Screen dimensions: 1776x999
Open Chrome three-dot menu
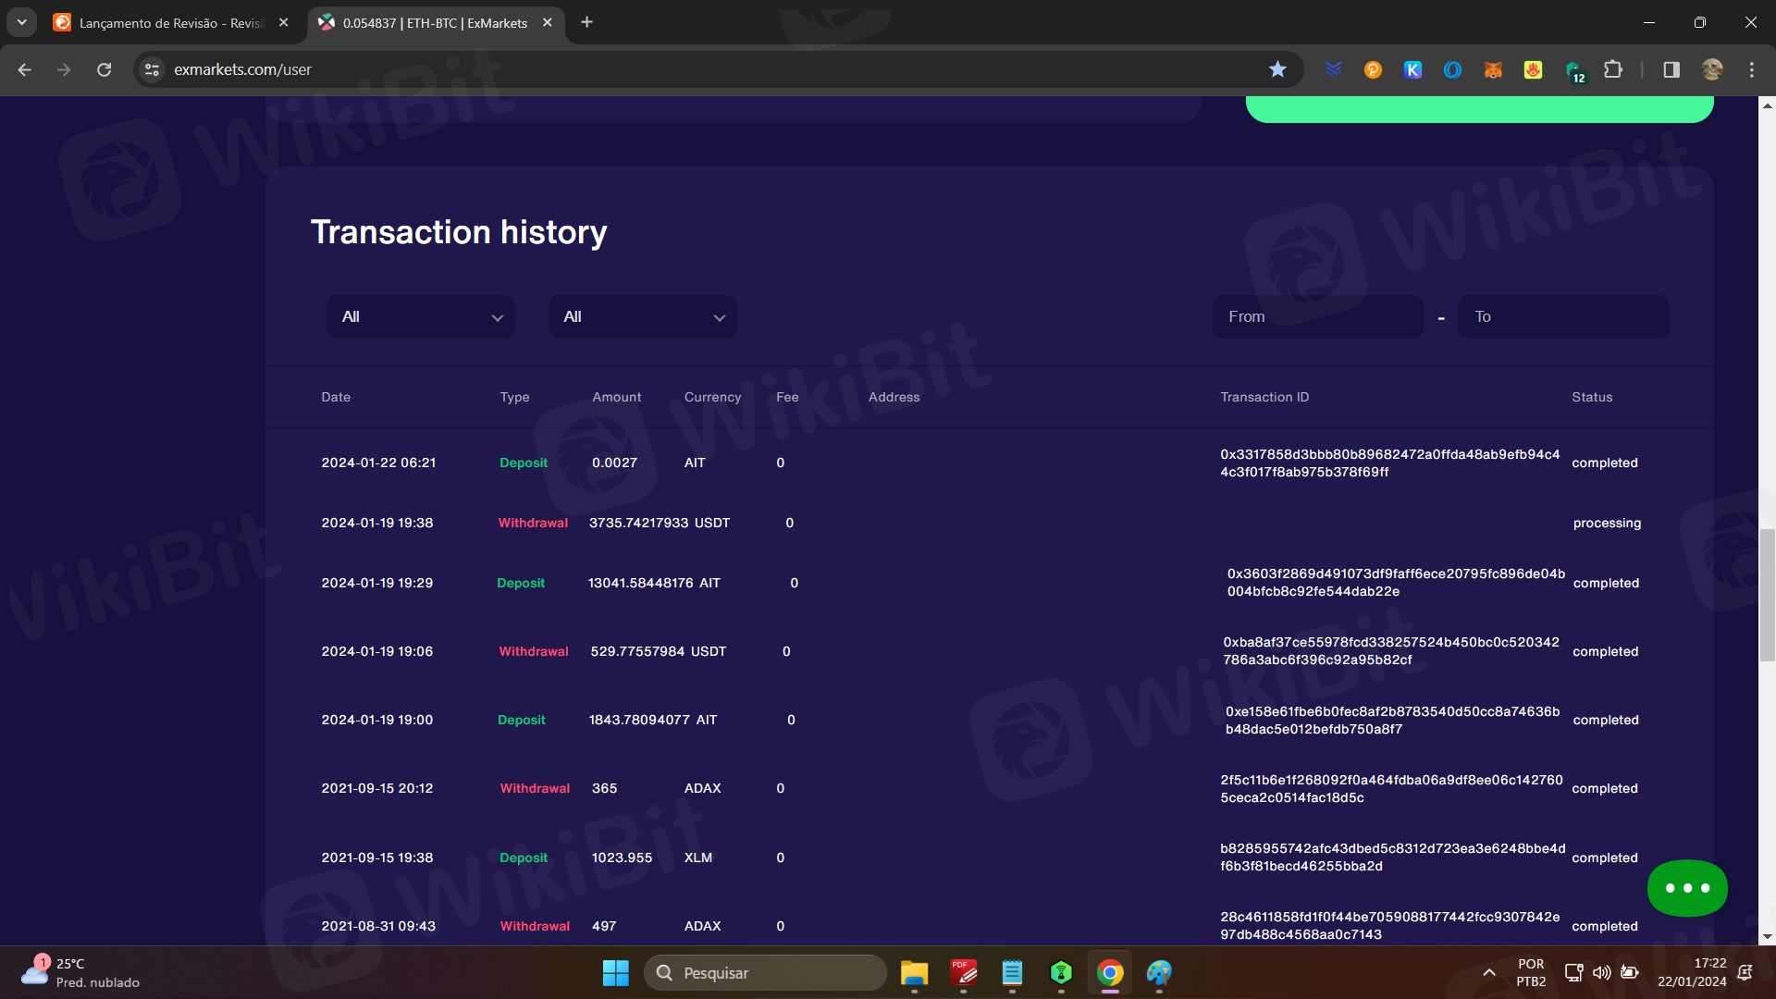pos(1751,69)
